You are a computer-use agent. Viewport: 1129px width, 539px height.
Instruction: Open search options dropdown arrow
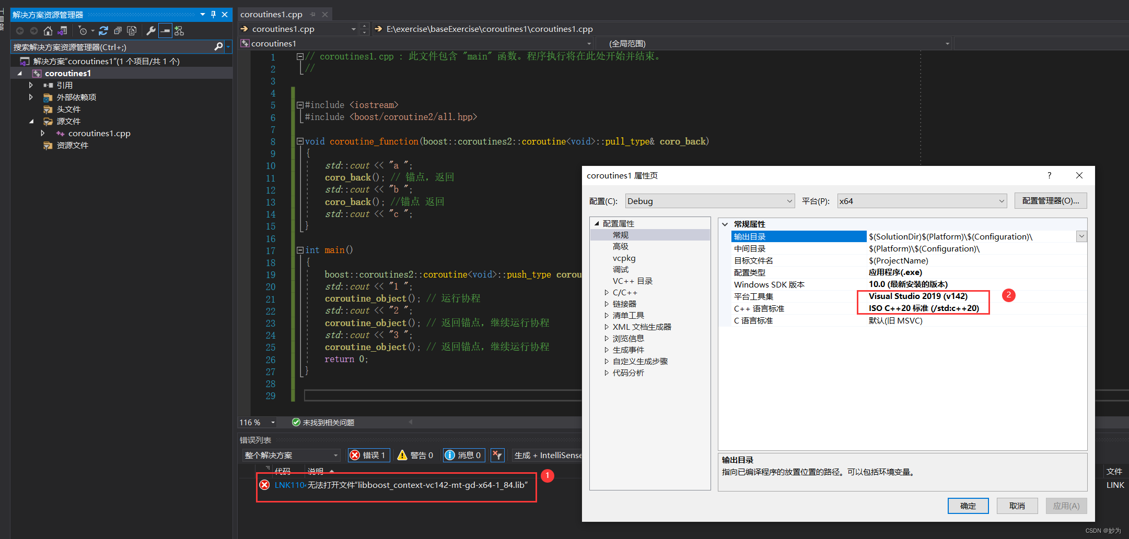tap(228, 47)
